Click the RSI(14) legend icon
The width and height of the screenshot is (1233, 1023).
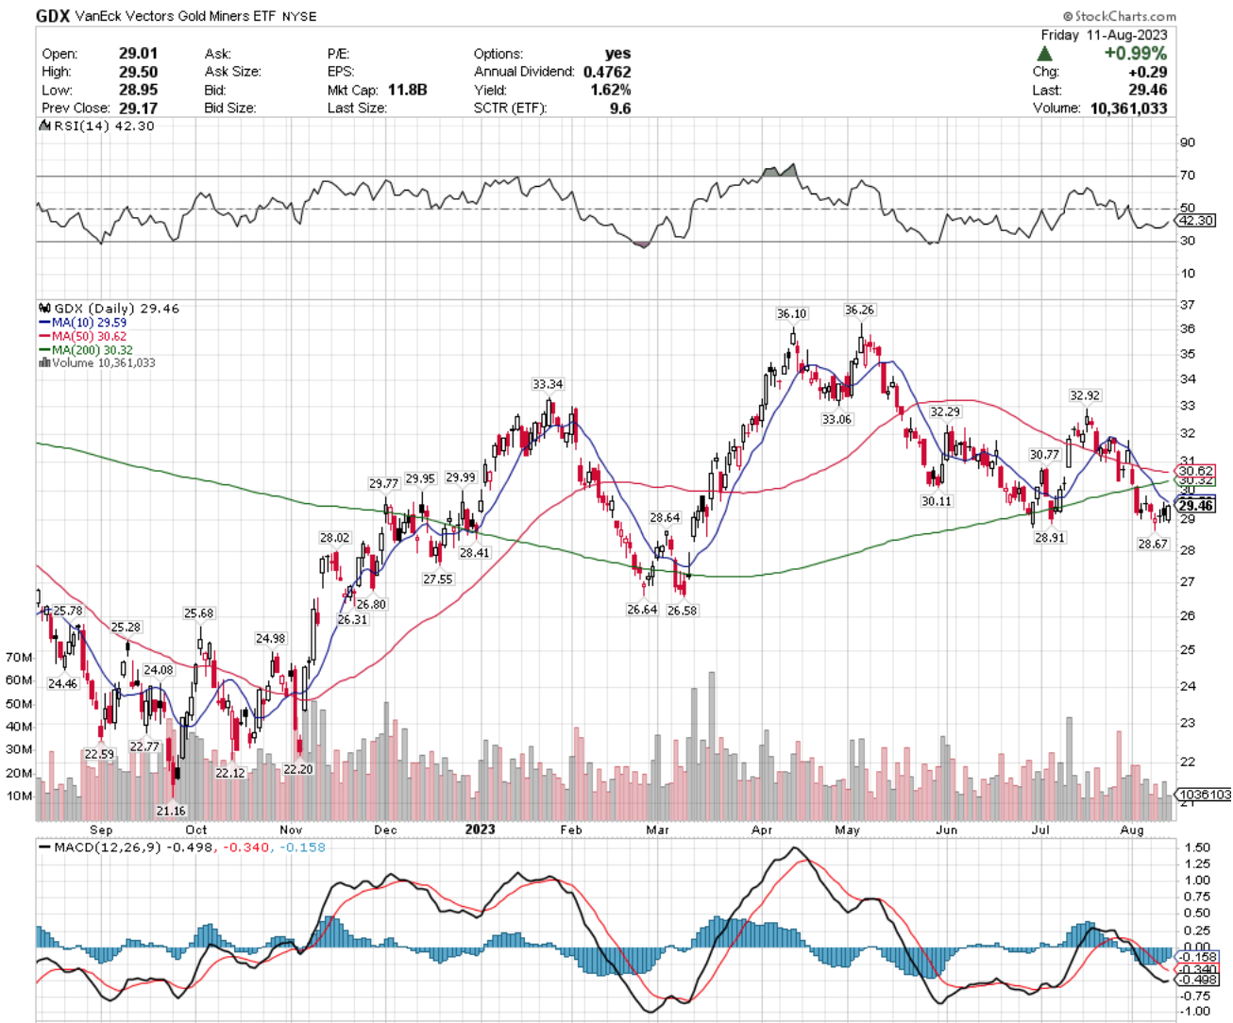point(44,126)
